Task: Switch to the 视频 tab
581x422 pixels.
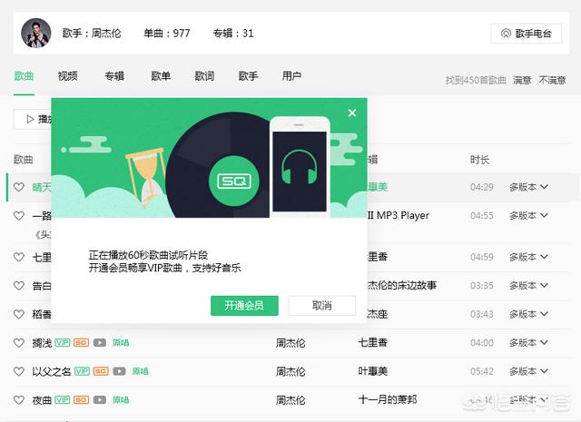Action: click(x=68, y=76)
